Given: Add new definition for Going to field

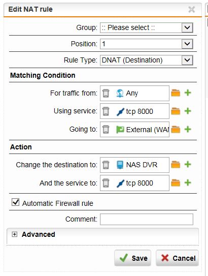Looking at the screenshot, I should 188,129.
